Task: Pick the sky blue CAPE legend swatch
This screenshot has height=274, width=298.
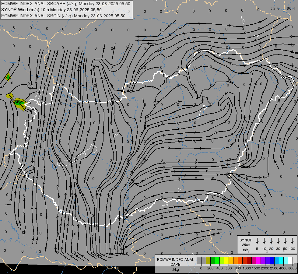Action: click(276, 260)
